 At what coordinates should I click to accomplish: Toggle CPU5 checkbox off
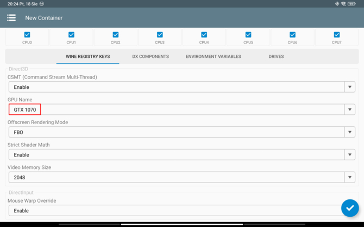click(248, 35)
